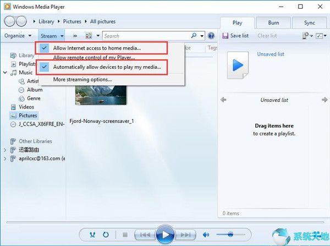Click the next list right arrow
The height and width of the screenshot is (246, 330).
(x=324, y=100)
